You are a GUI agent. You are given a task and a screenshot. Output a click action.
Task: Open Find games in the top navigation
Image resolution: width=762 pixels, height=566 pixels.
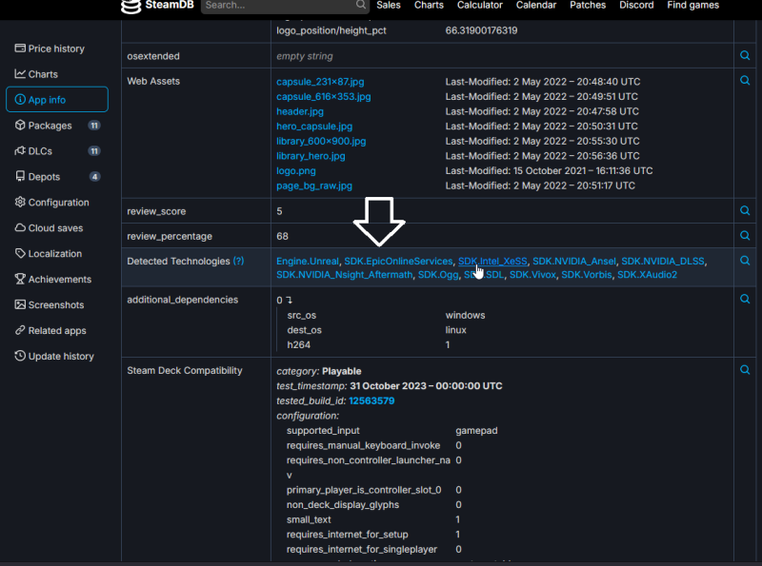click(x=692, y=6)
